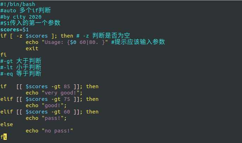This screenshot has height=143, width=242.
Task: Click the else keyword
Action: (7, 124)
